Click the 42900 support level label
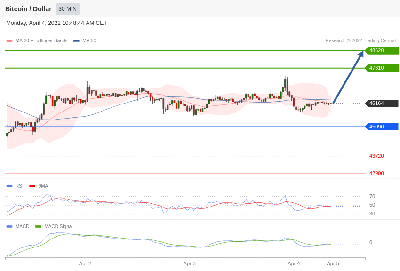The image size is (400, 271). coord(376,173)
